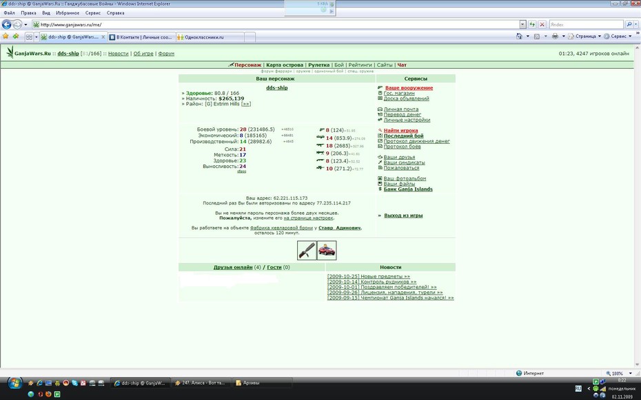Focus the Яndex search box
This screenshot has height=400, width=641.
point(587,25)
